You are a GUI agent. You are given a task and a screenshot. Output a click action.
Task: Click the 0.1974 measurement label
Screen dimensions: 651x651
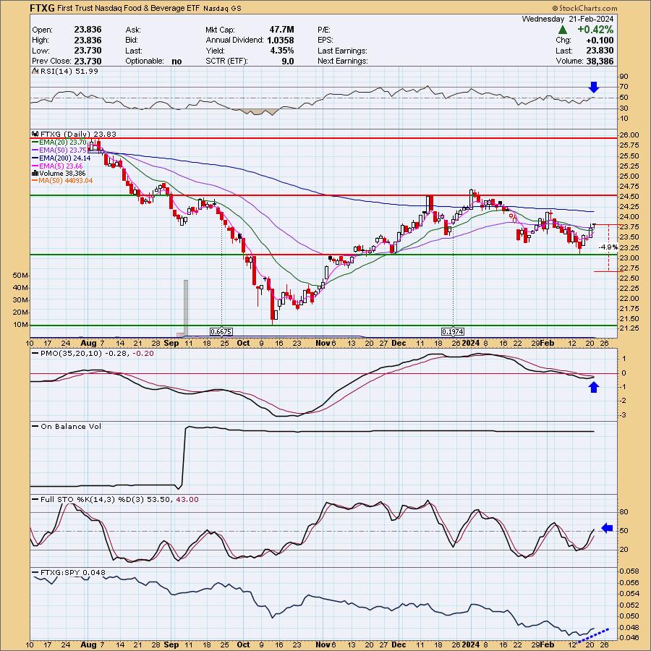(x=453, y=332)
